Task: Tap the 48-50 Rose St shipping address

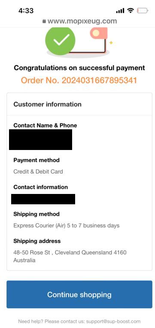Action: (70, 256)
